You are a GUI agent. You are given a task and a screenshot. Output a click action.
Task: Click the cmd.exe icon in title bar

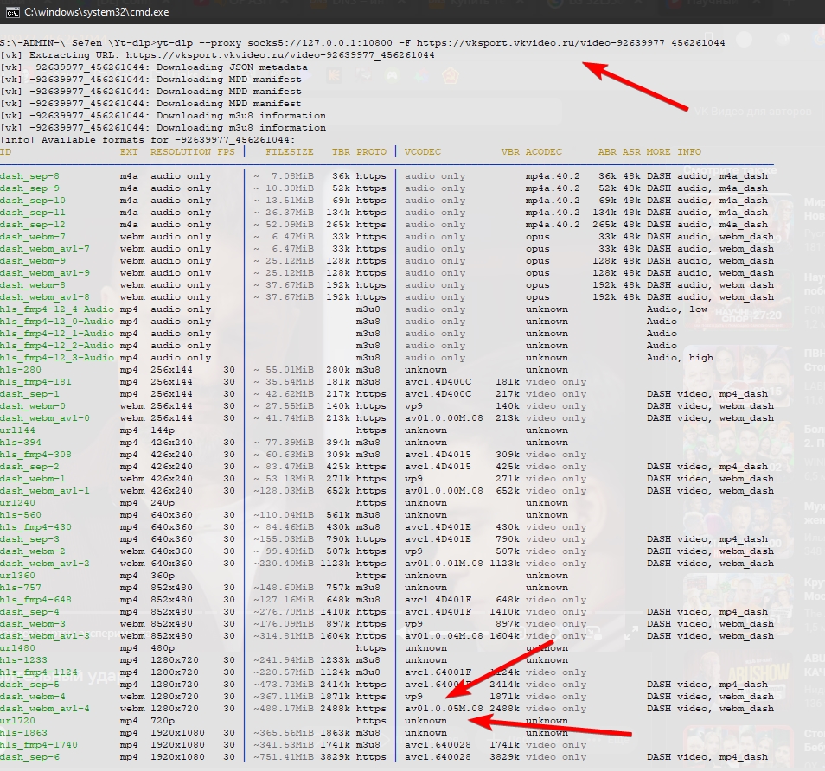pyautogui.click(x=10, y=12)
